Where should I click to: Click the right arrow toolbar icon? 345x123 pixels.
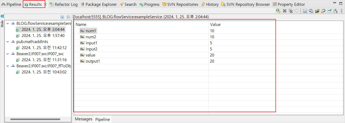tap(297, 11)
